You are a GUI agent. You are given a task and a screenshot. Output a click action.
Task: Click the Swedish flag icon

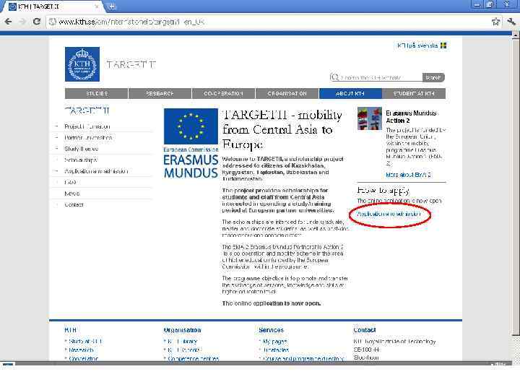pyautogui.click(x=443, y=45)
